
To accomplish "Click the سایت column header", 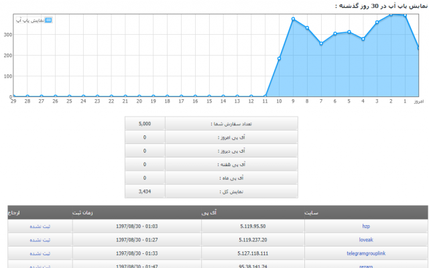I will click(x=311, y=213).
